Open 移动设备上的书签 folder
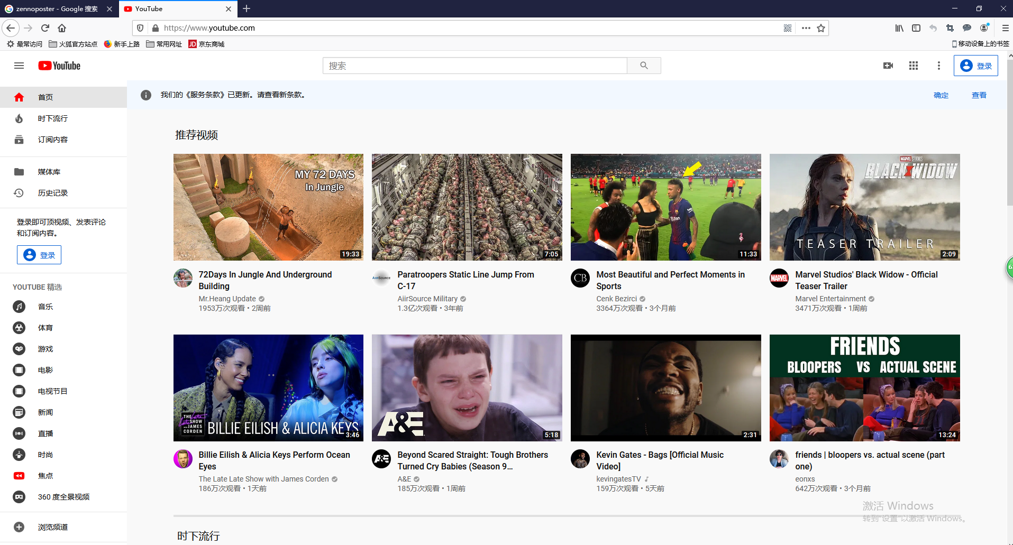Image resolution: width=1013 pixels, height=545 pixels. [x=980, y=44]
